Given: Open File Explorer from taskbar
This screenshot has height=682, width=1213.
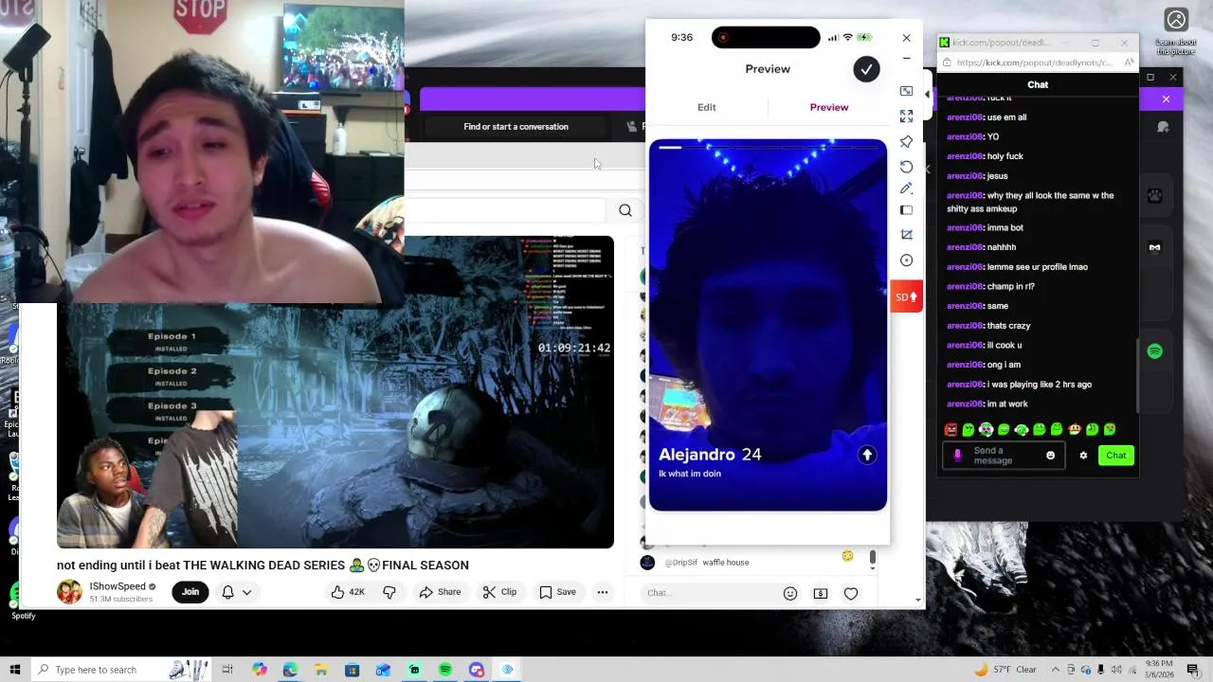Looking at the screenshot, I should click(321, 670).
